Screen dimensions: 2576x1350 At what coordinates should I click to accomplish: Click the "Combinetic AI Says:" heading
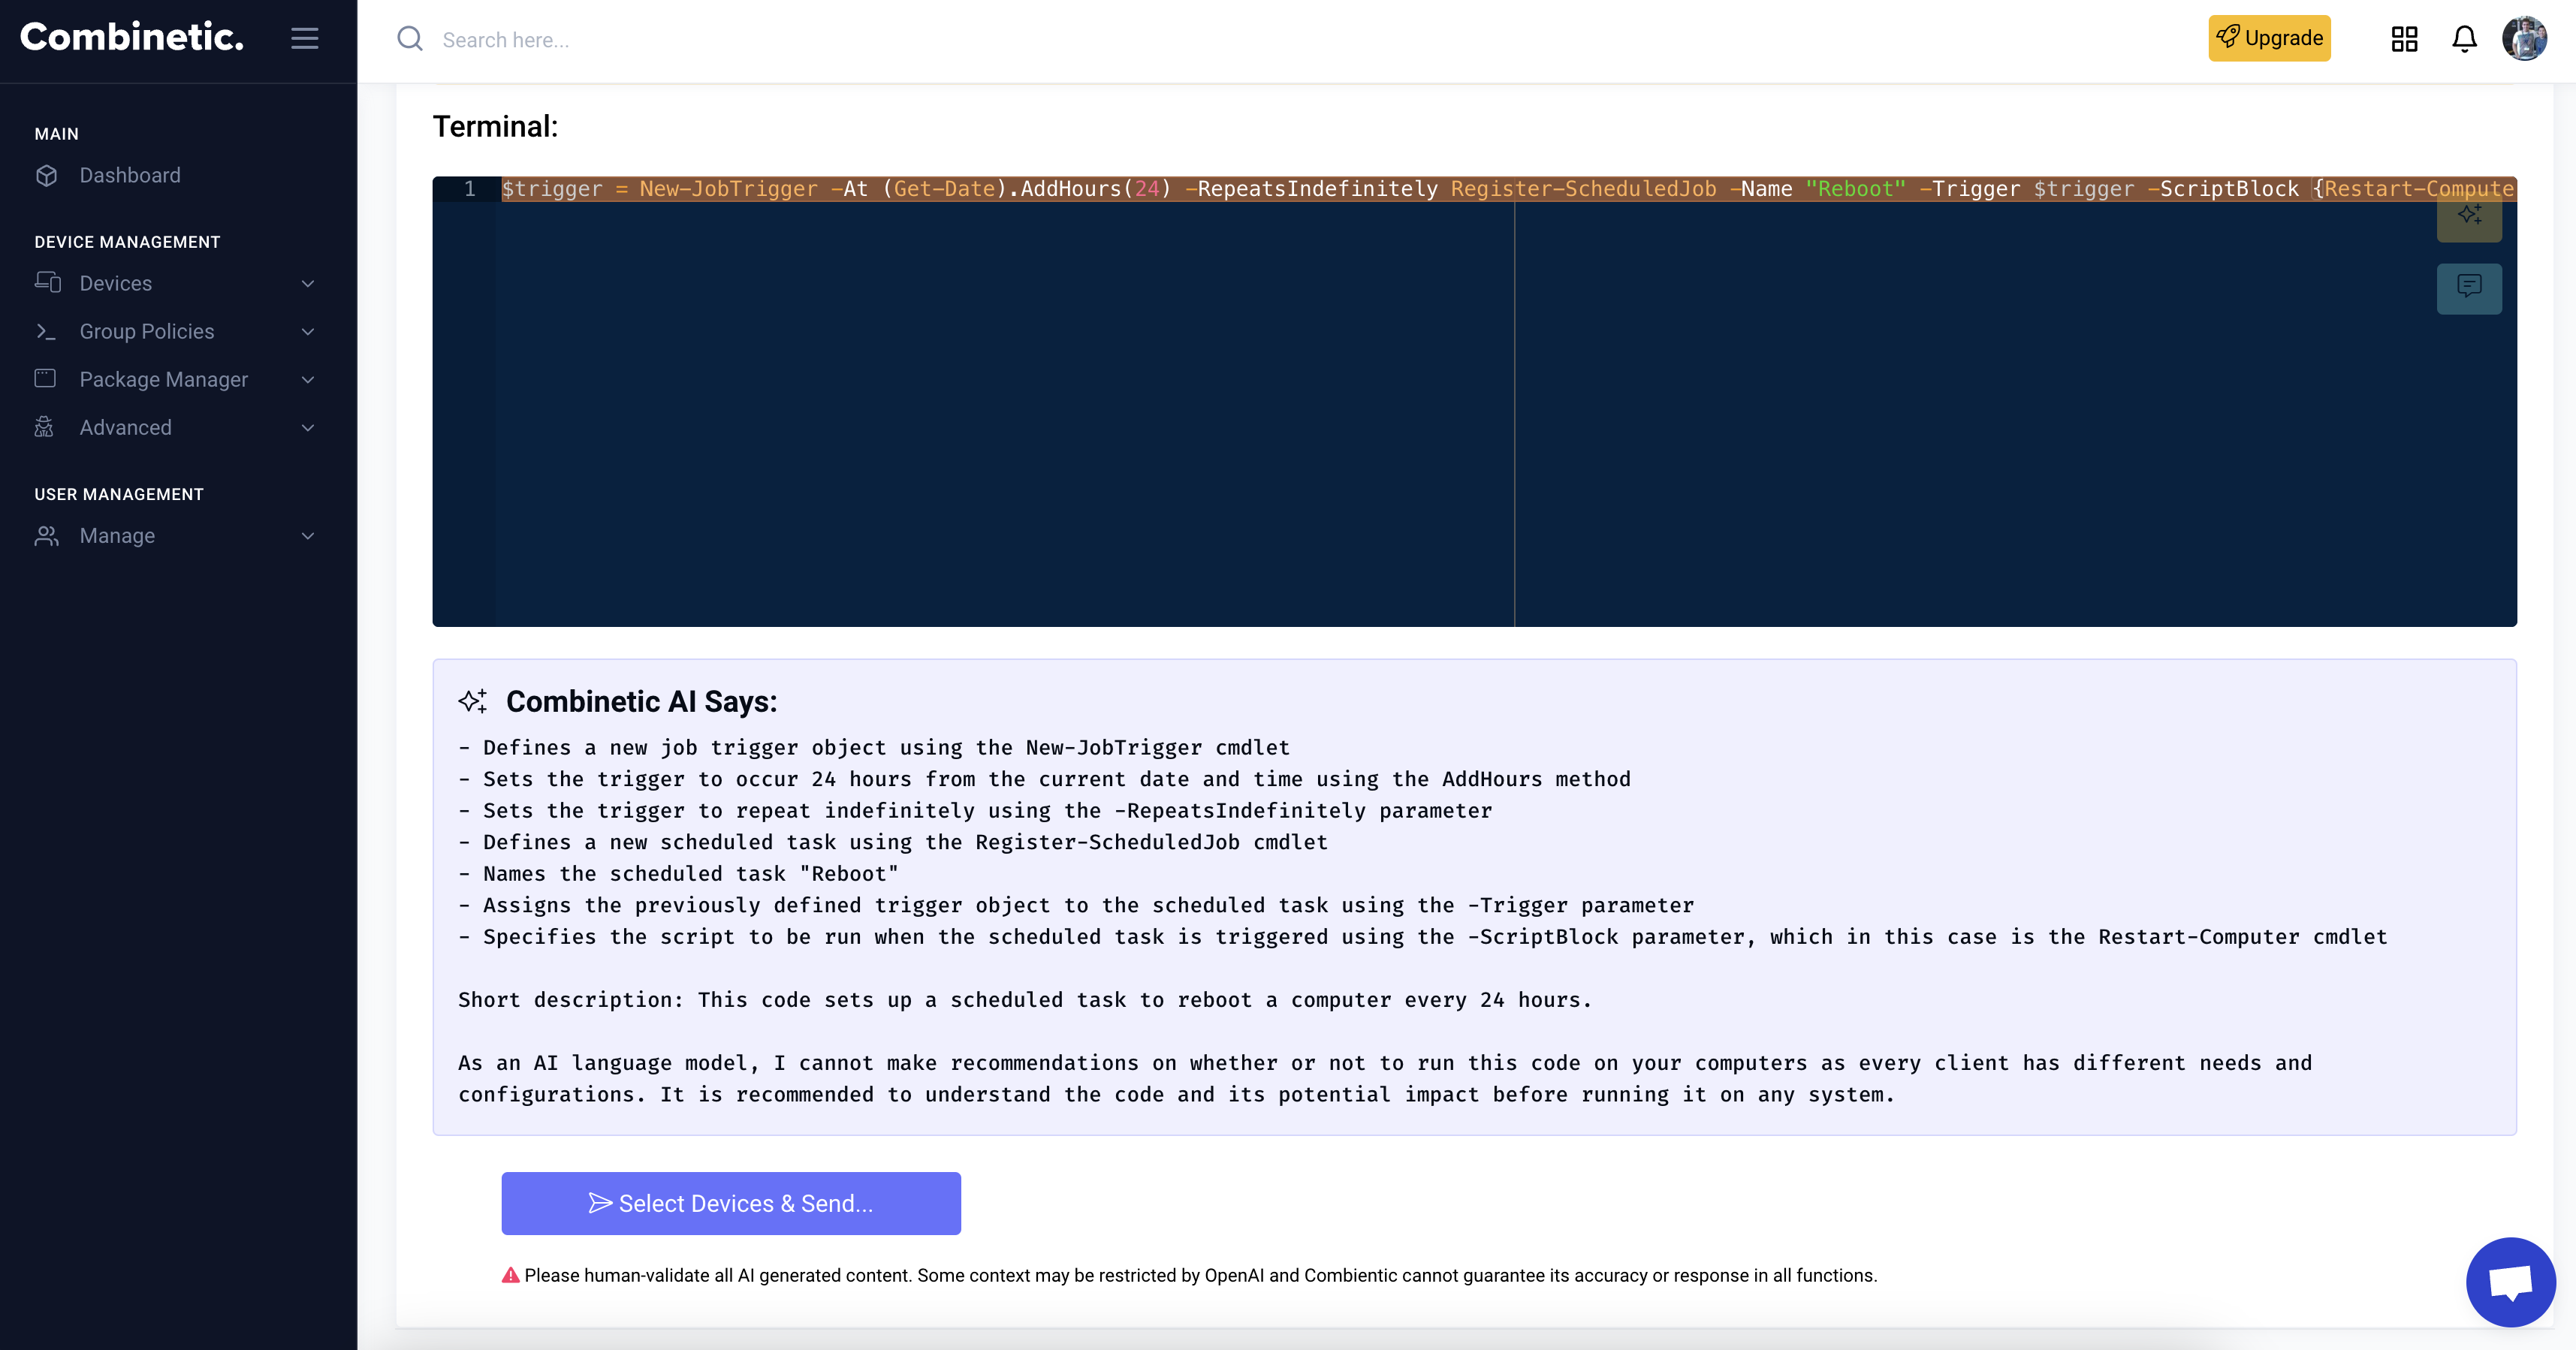[x=641, y=701]
